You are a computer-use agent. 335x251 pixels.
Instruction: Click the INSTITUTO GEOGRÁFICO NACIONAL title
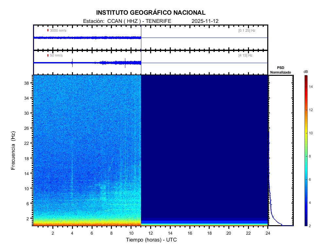coord(151,13)
